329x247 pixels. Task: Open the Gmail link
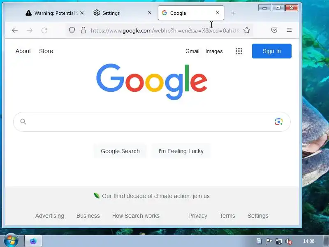click(192, 51)
